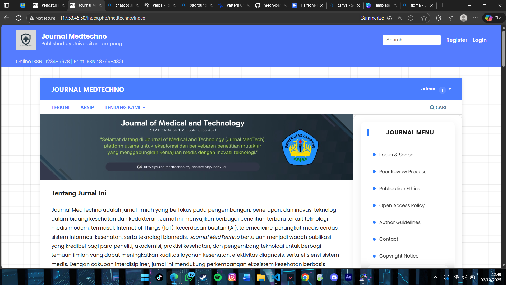This screenshot has height=285, width=506.
Task: Click the CARI search link
Action: [x=438, y=107]
